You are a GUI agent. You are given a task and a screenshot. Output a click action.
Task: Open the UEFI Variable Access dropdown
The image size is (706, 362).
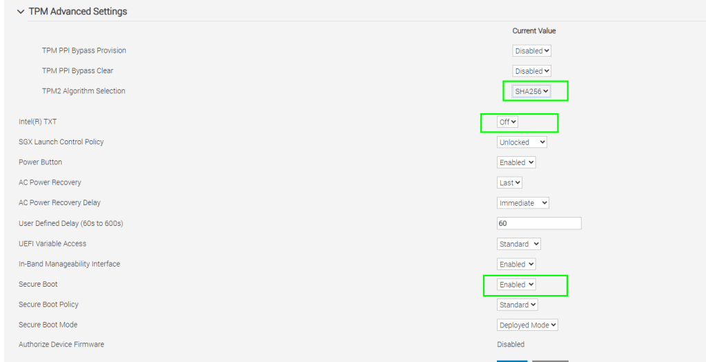519,244
